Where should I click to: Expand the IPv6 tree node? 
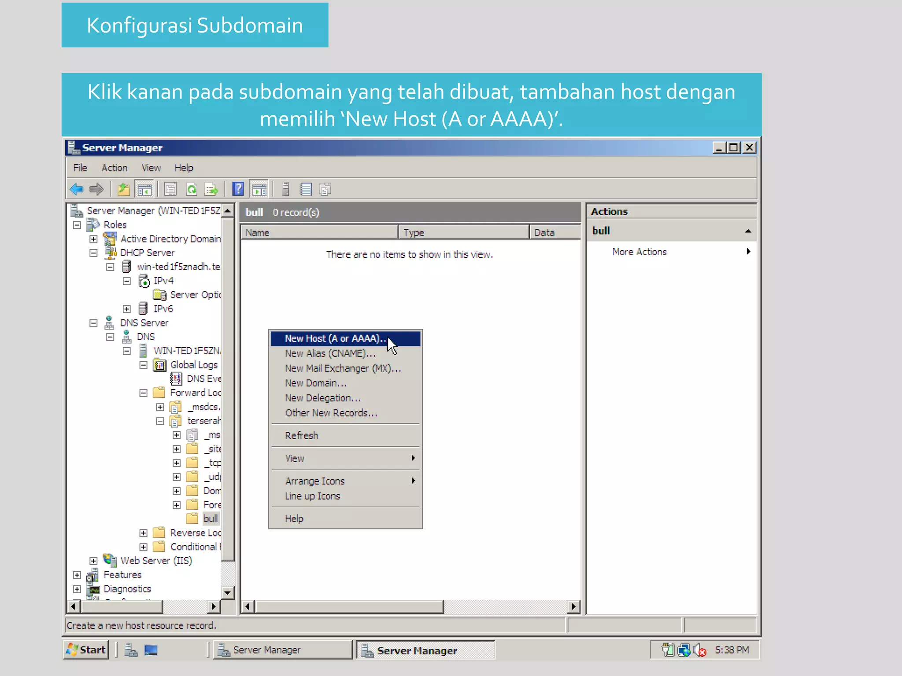pyautogui.click(x=127, y=309)
